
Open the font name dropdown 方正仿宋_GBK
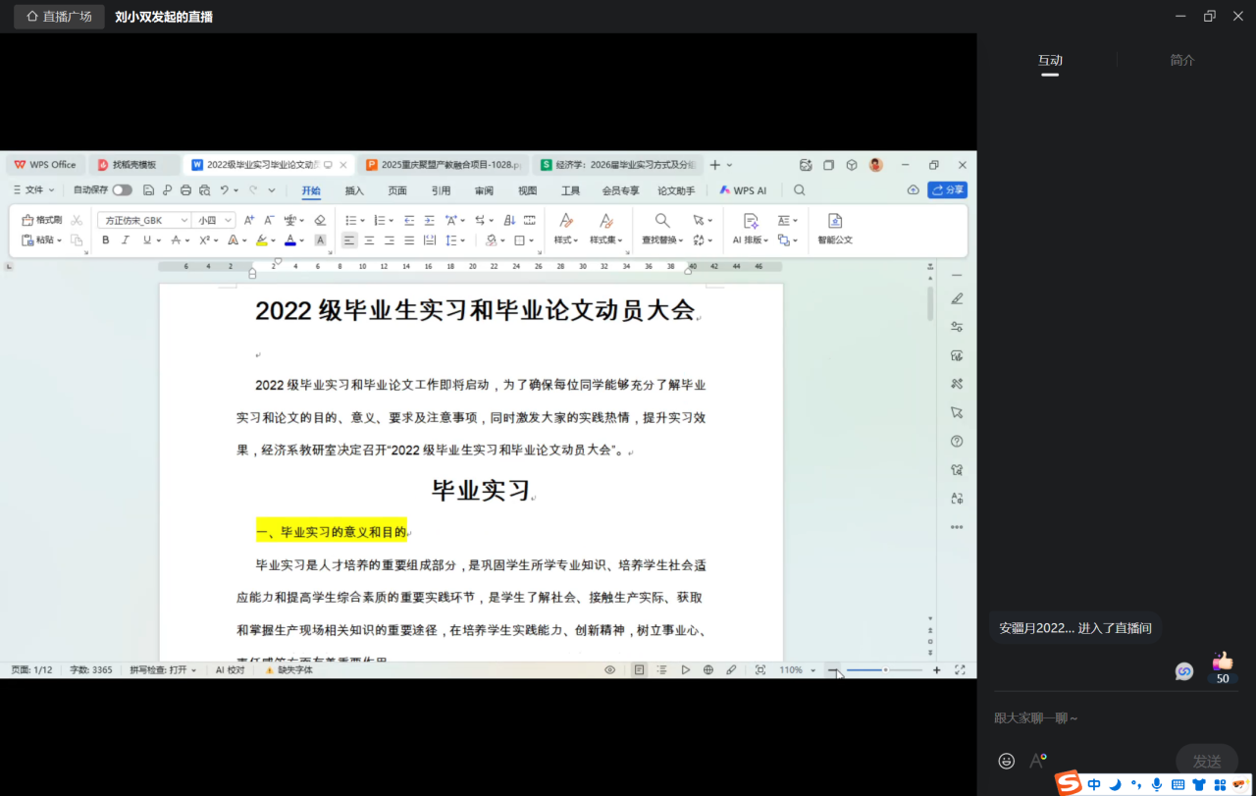coord(143,220)
